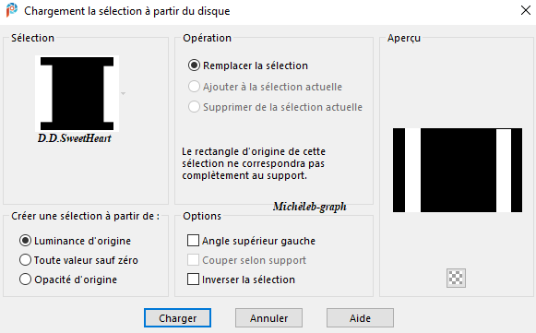Image resolution: width=536 pixels, height=333 pixels.
Task: Toggle the transparency checkerboard preview icon
Action: [456, 278]
